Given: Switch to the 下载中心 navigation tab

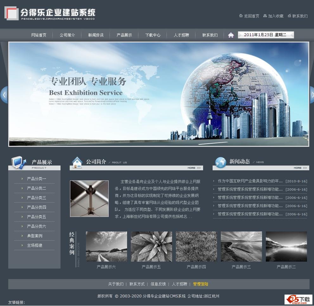Looking at the screenshot, I should click(153, 35).
